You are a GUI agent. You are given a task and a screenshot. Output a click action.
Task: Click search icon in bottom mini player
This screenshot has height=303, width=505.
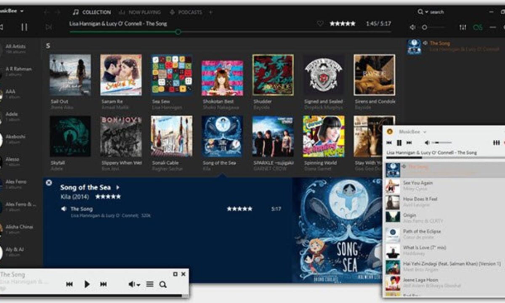[x=163, y=284]
